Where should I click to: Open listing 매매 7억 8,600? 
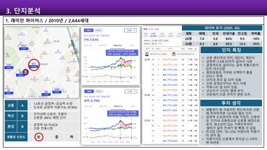171,141
